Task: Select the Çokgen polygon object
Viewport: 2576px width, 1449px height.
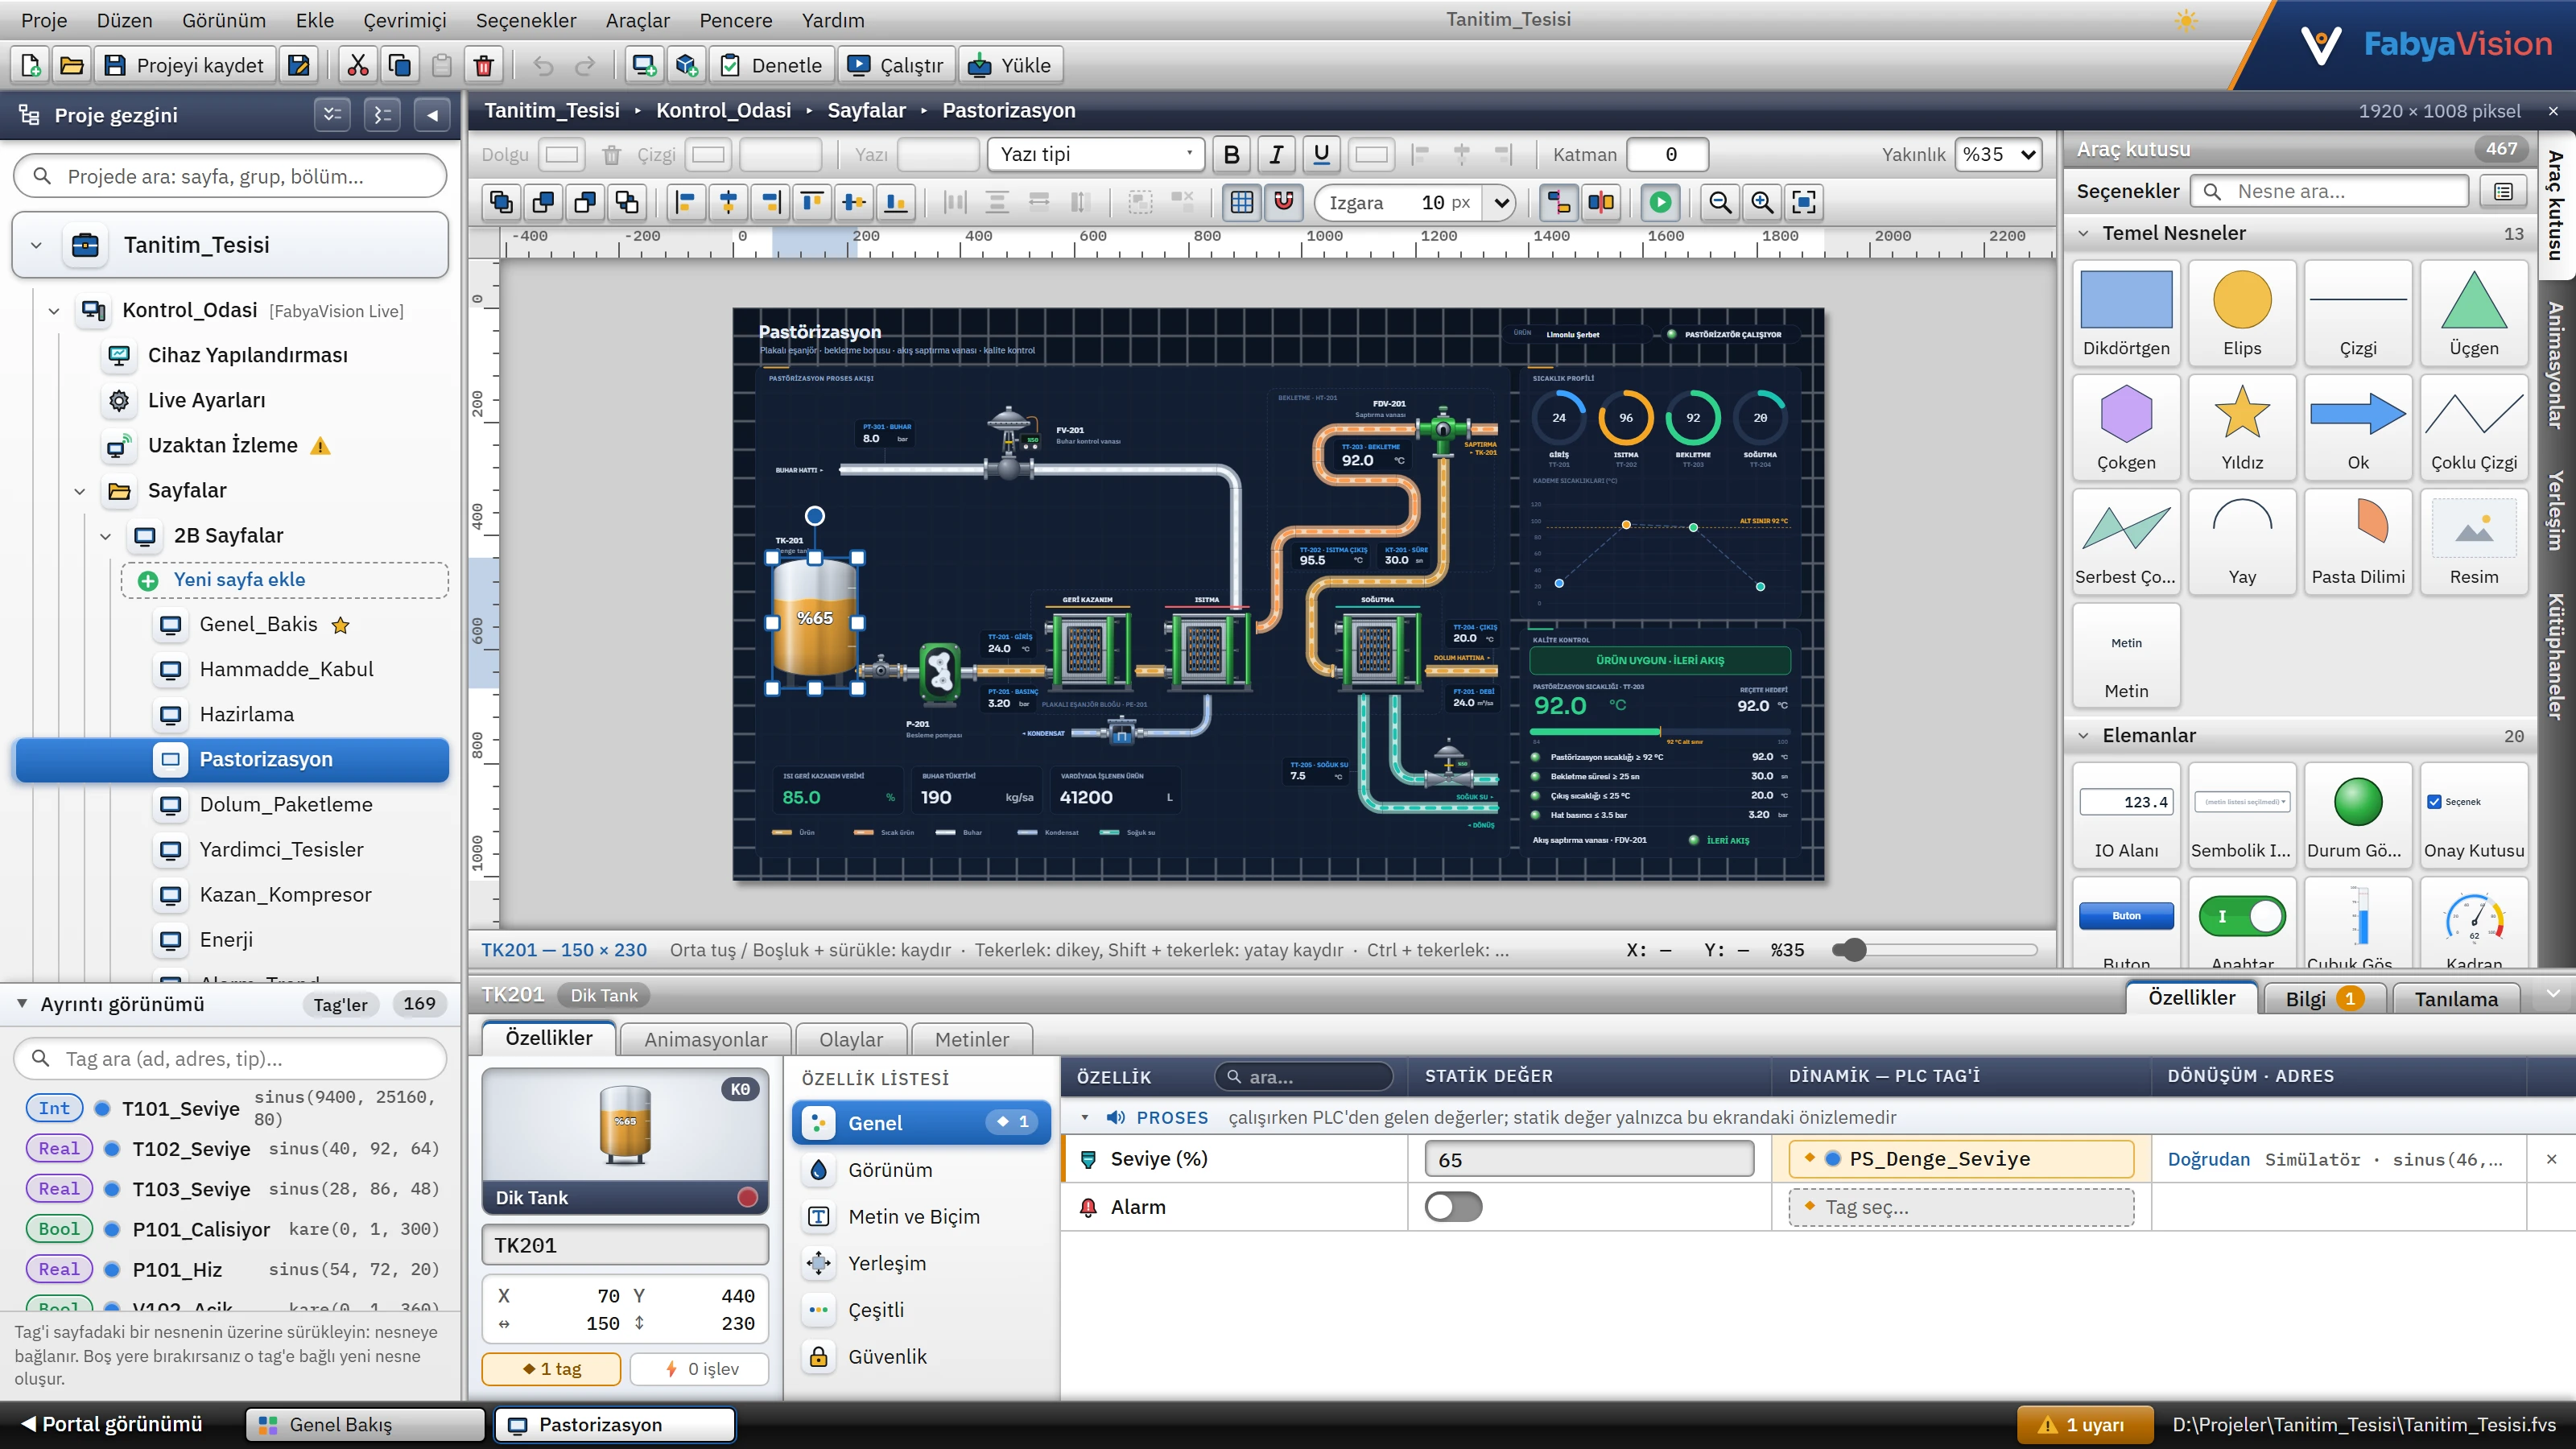Action: pos(2126,427)
